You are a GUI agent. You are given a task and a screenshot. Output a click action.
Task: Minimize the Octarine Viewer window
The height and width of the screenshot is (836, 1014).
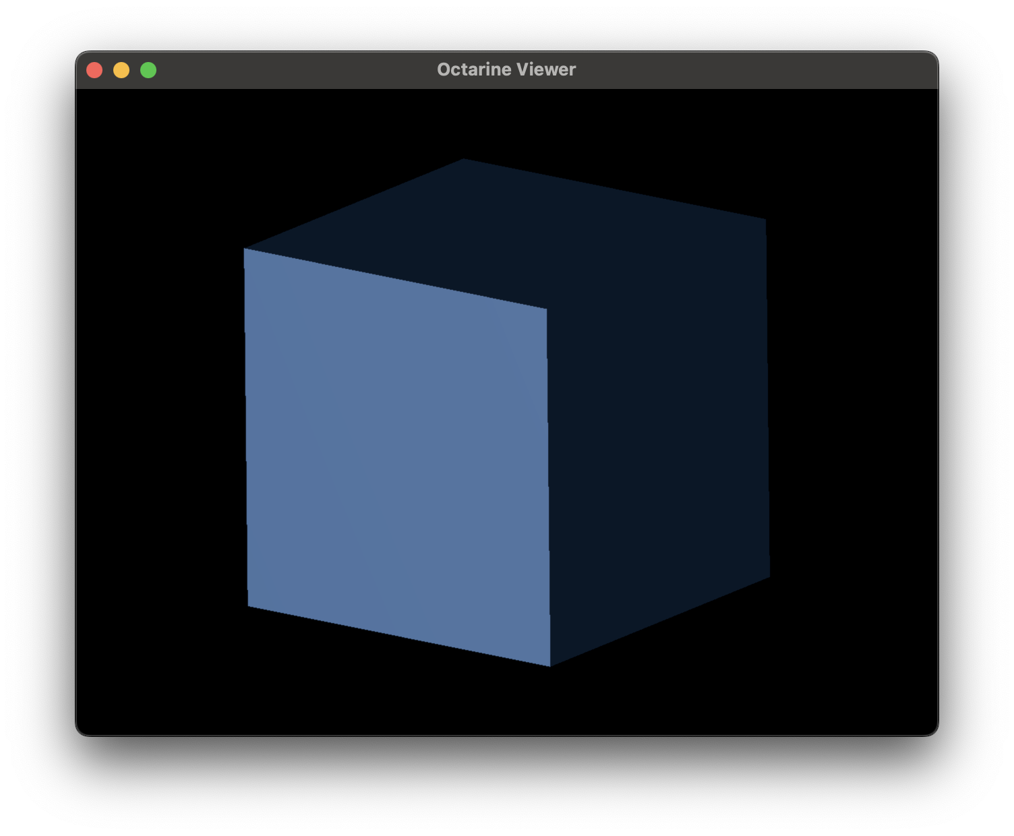[x=121, y=70]
